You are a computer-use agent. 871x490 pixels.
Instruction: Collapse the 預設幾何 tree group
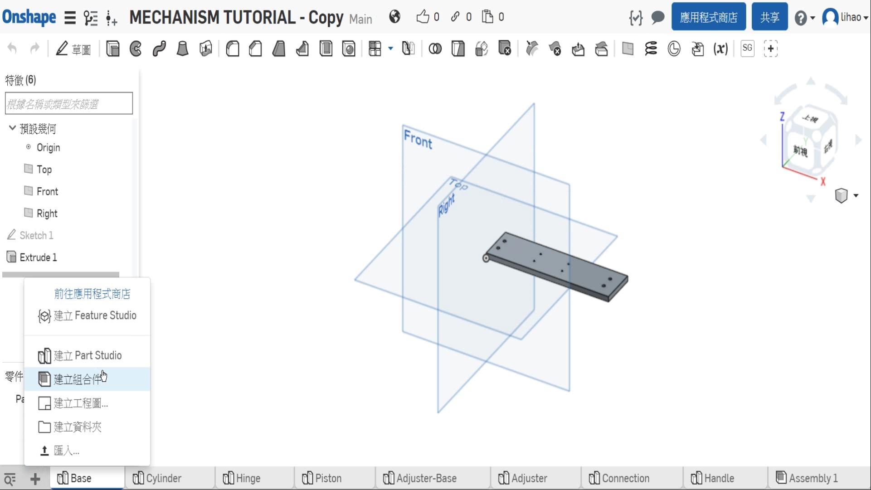tap(12, 128)
